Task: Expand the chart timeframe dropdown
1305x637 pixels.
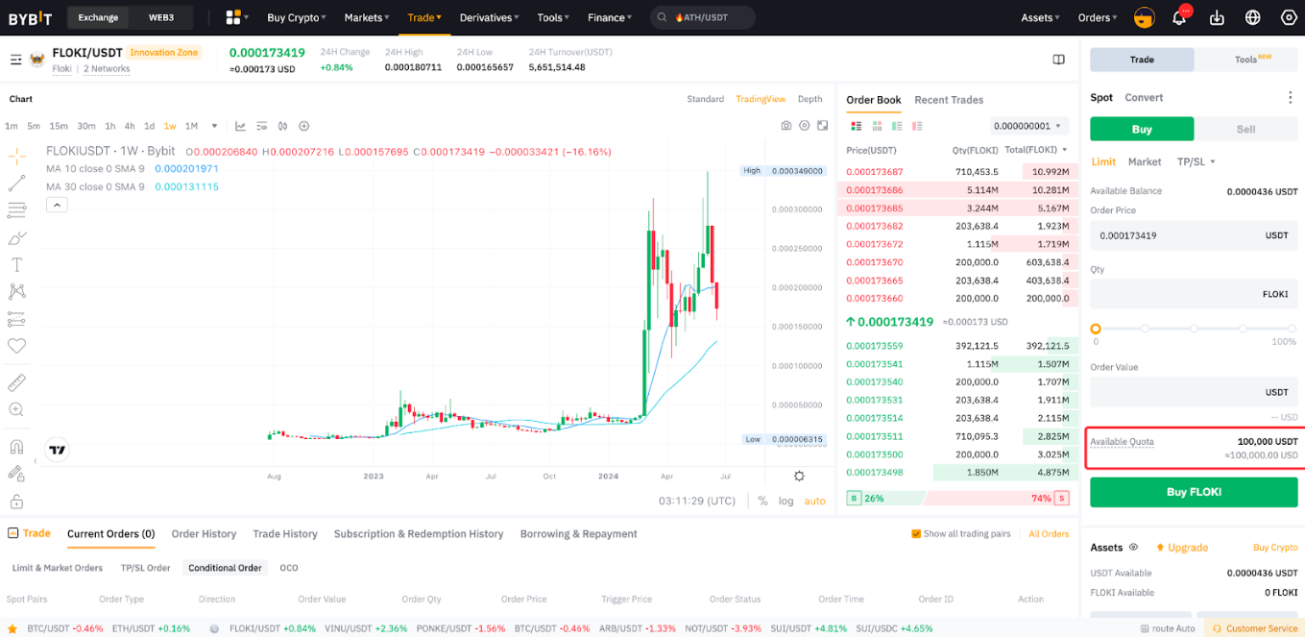Action: click(x=215, y=125)
